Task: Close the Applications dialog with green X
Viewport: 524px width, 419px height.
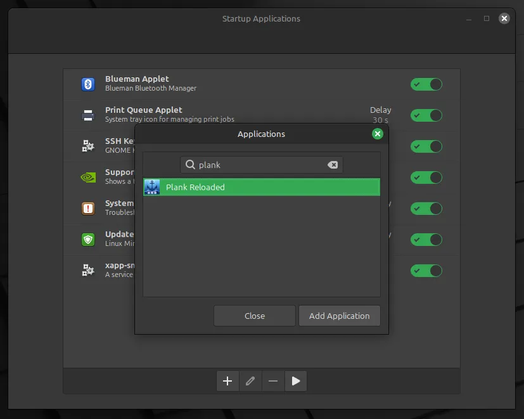Action: point(378,134)
